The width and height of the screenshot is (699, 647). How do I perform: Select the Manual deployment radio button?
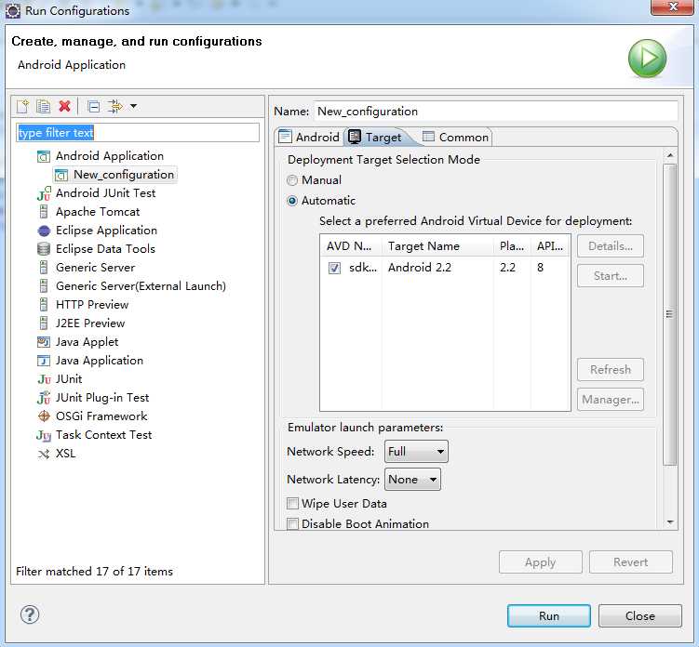pos(292,180)
